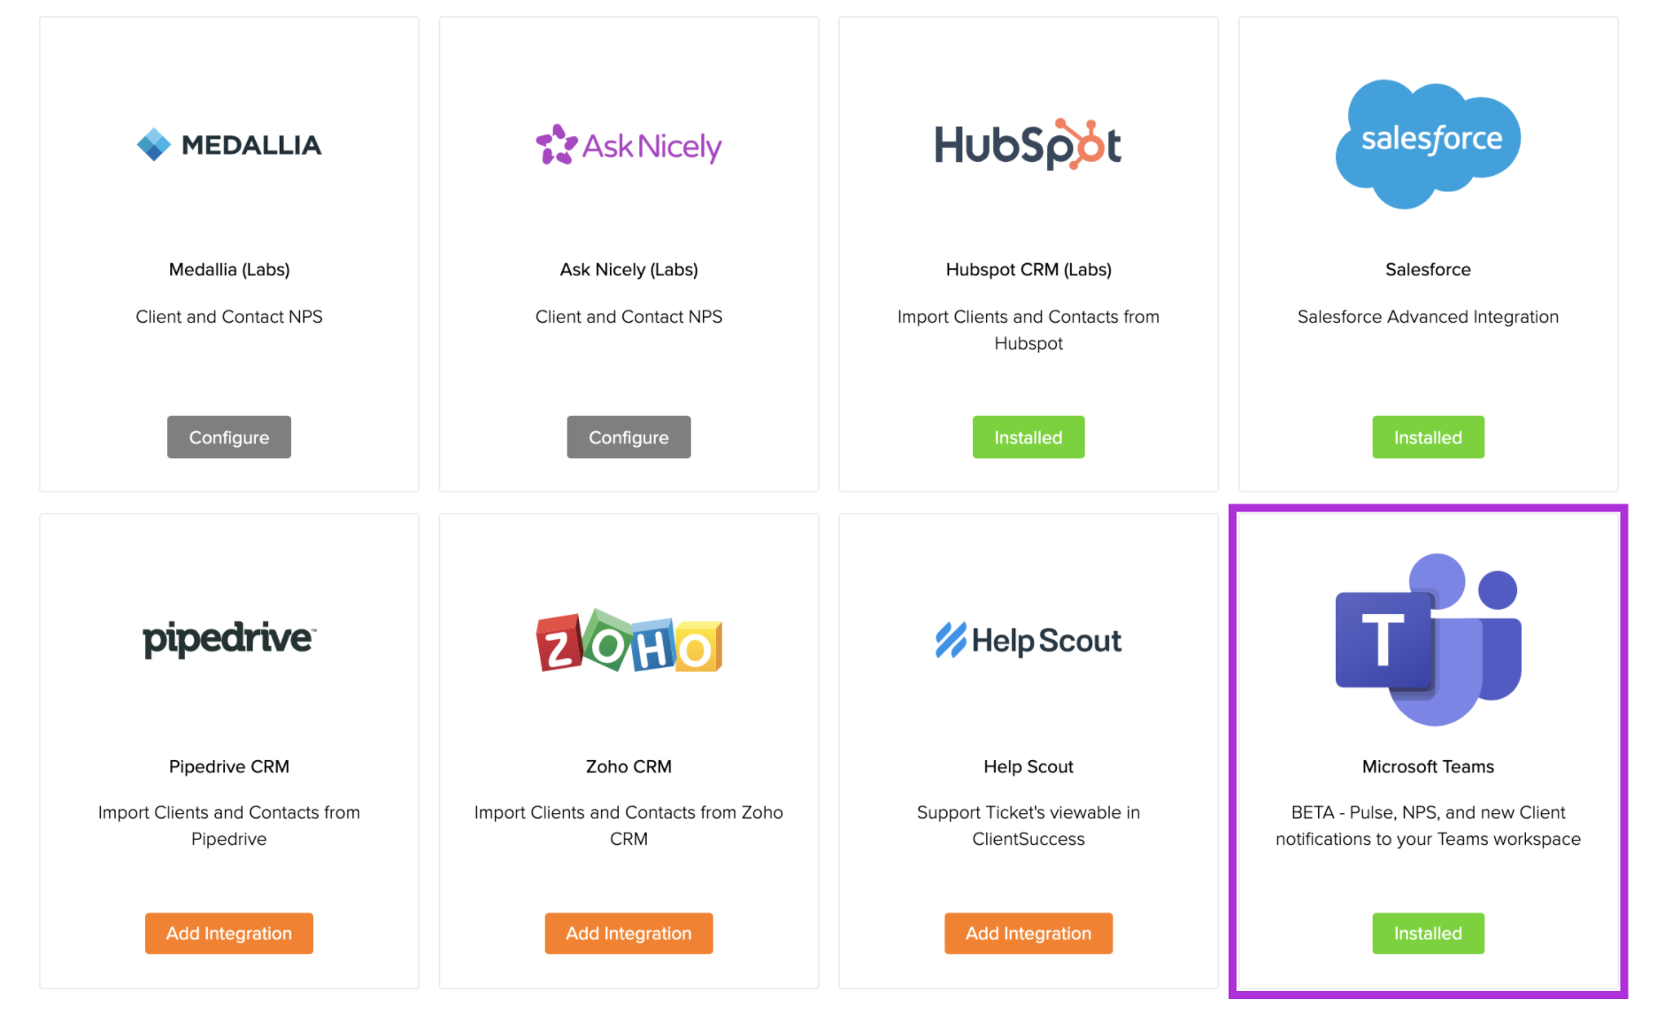The height and width of the screenshot is (1030, 1657).
Task: Click Installed button under Salesforce
Action: point(1428,437)
